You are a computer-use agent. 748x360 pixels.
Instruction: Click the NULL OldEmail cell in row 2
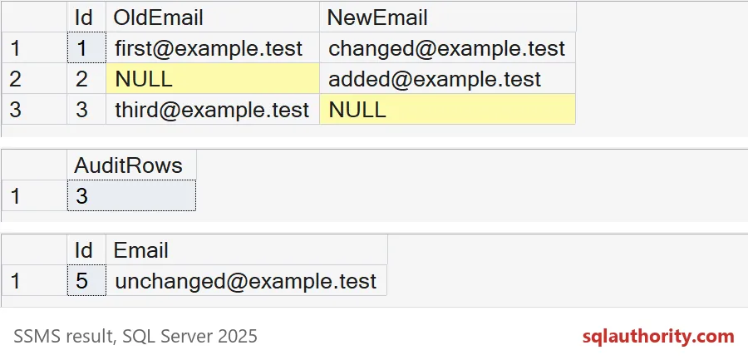tap(213, 79)
